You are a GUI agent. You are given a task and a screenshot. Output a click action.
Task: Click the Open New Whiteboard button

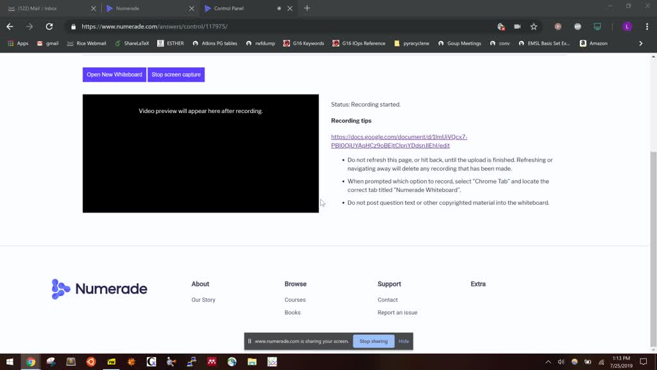tap(114, 75)
